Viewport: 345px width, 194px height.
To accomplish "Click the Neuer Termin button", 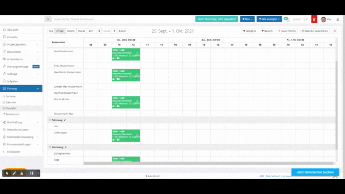I will (x=287, y=31).
